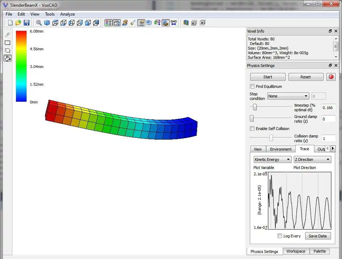Click the Save Data button

pos(318,236)
